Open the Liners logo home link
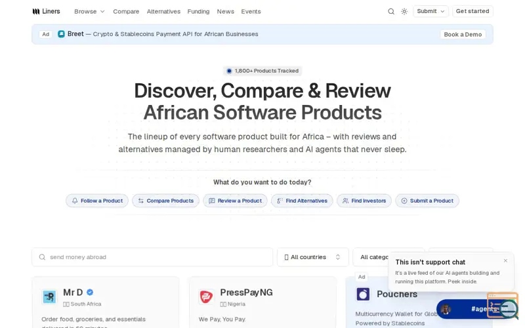The height and width of the screenshot is (328, 525). [x=46, y=11]
